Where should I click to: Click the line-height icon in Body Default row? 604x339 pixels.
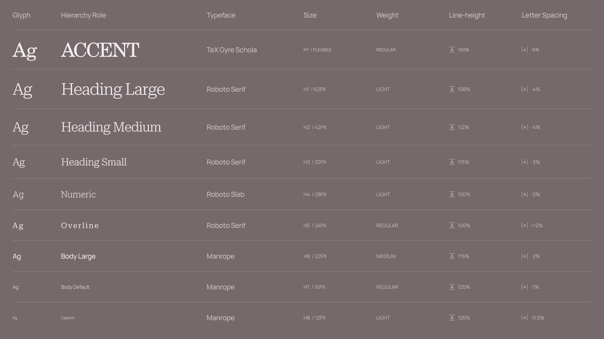click(452, 287)
